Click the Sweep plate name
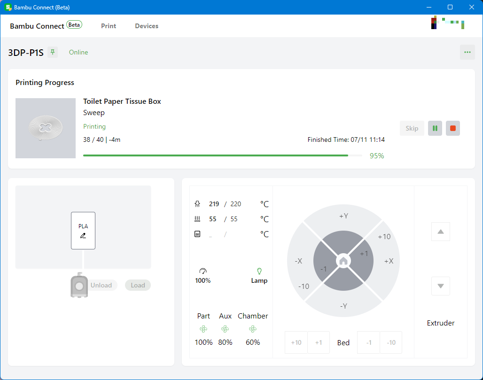Viewport: 483px width, 380px height. (94, 113)
